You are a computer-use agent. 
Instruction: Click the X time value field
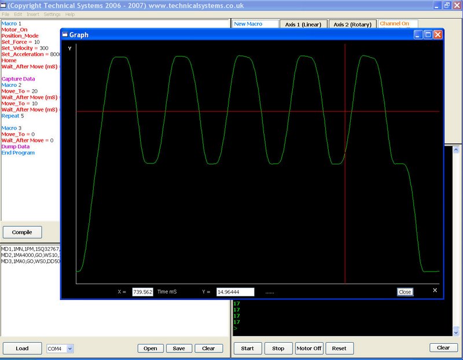tap(142, 292)
